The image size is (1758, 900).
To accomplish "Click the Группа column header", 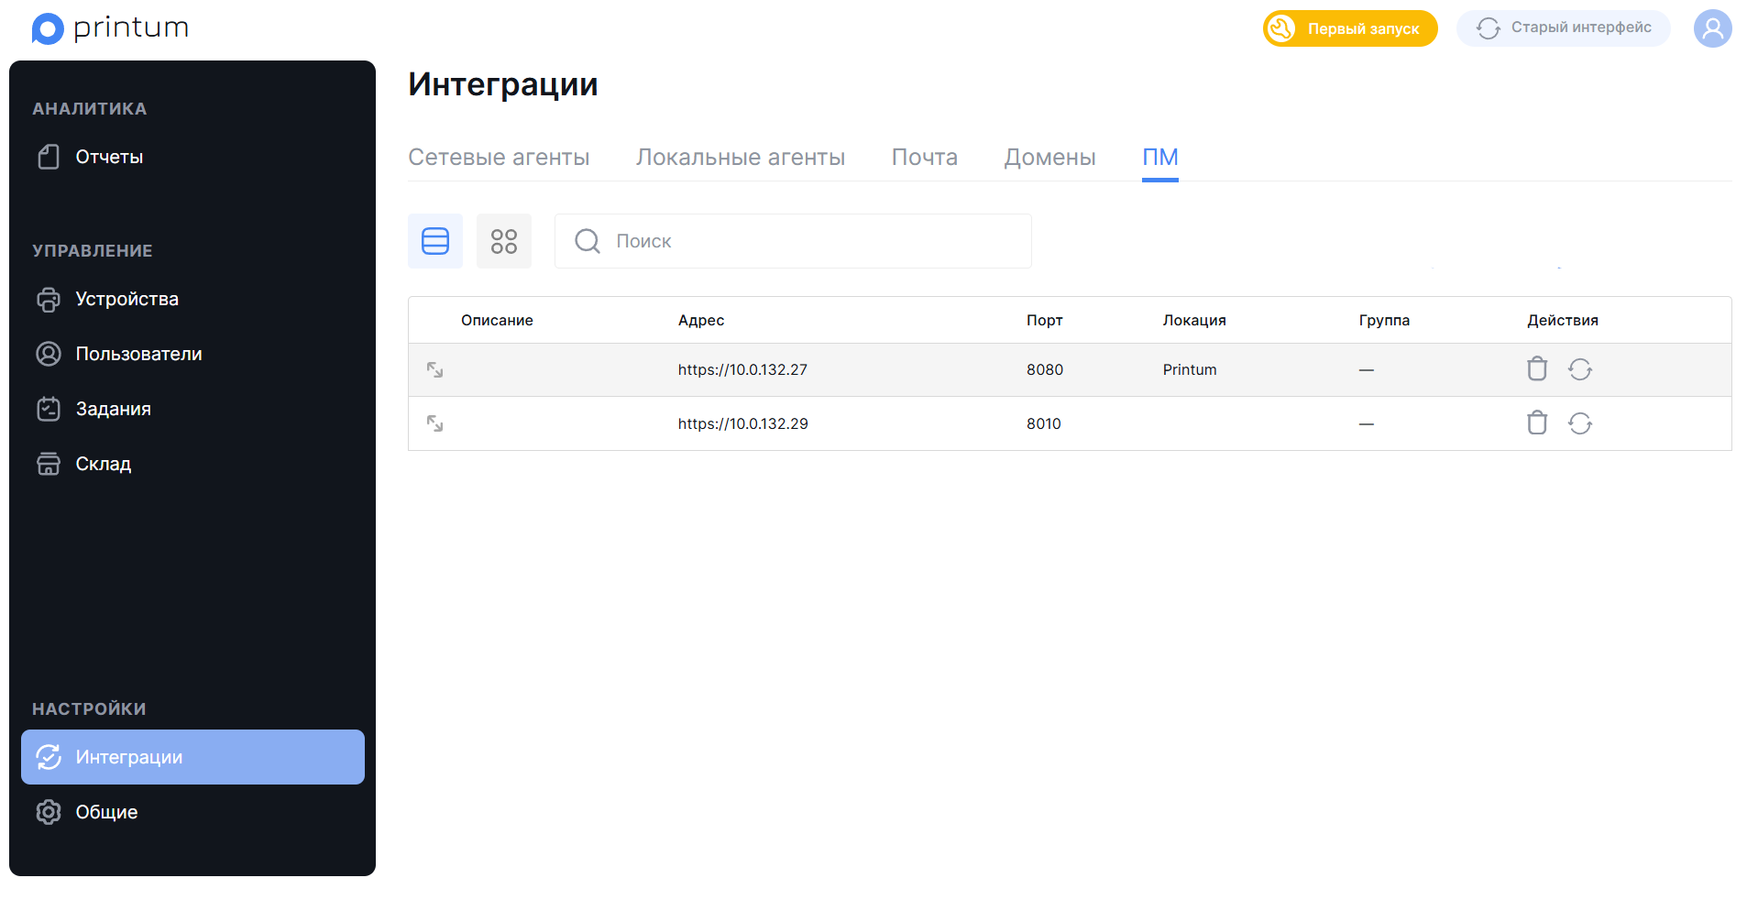I will tap(1384, 320).
